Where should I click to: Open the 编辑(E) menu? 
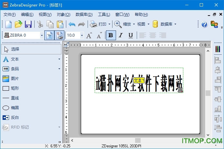[x=27, y=15]
